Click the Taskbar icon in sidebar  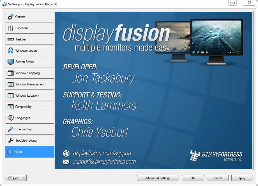11,39
